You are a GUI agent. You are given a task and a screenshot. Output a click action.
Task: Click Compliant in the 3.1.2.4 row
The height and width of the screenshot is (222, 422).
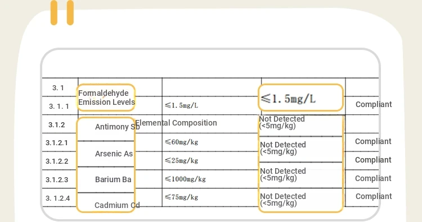[x=374, y=197]
